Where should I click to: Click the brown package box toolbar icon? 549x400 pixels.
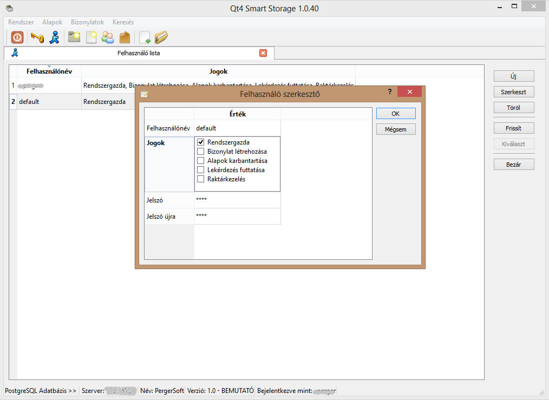click(125, 37)
